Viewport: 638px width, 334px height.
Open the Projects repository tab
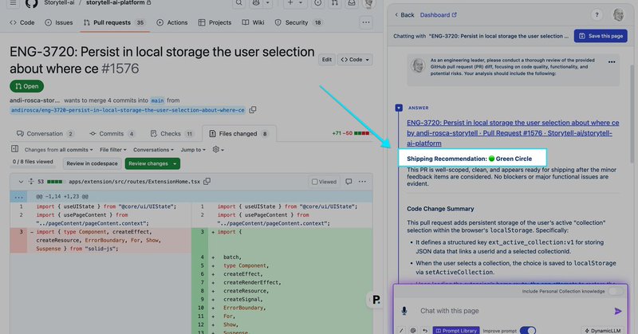[215, 23]
